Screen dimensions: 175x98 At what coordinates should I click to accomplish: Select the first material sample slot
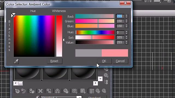point(28,73)
